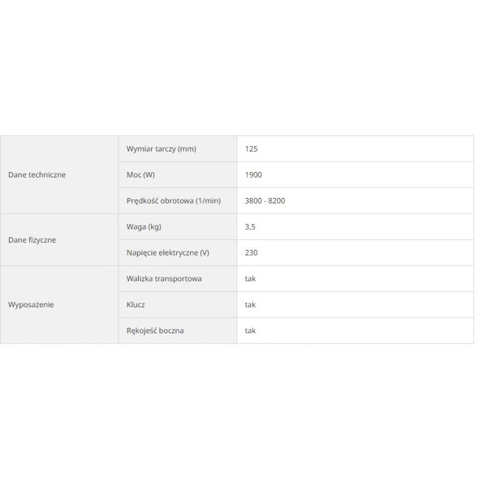Click the speed range 3800 - 8200
483x483 pixels.
click(x=265, y=201)
